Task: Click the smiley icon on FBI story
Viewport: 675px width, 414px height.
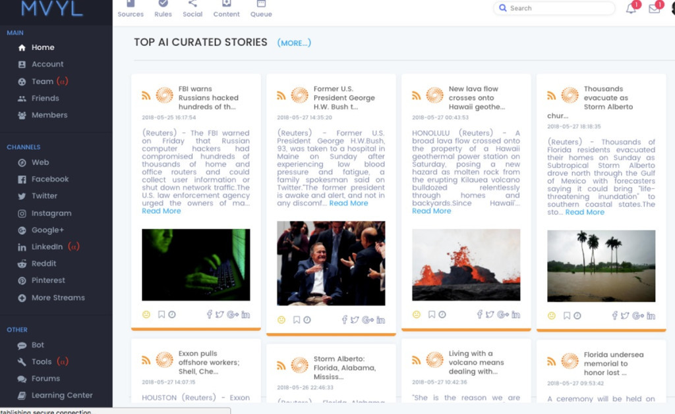Action: pyautogui.click(x=146, y=315)
